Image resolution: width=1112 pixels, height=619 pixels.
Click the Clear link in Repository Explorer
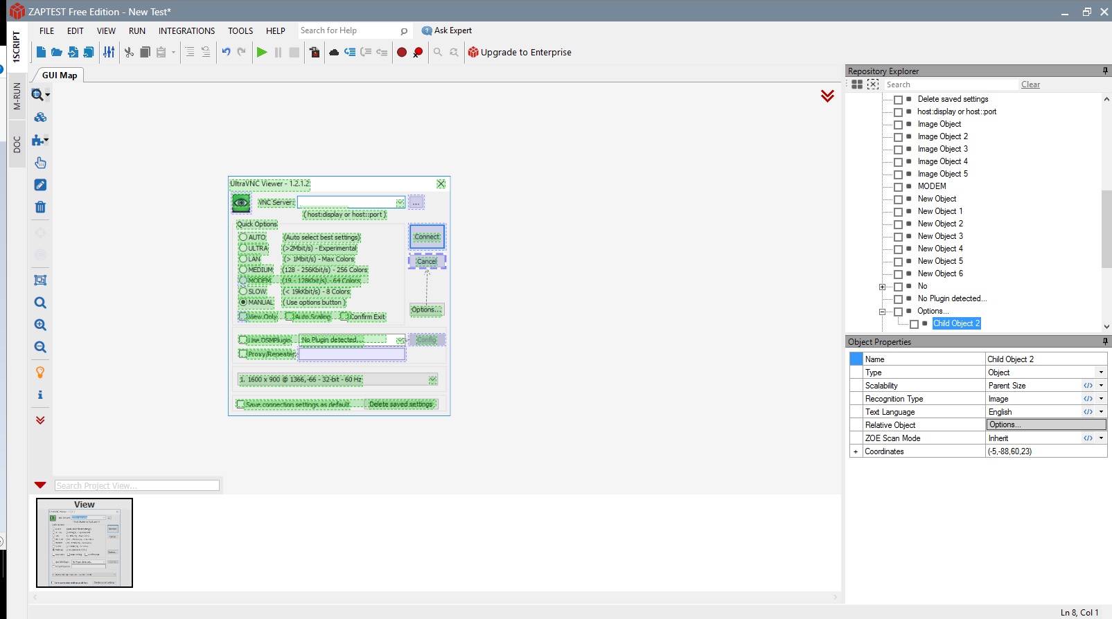(1030, 84)
